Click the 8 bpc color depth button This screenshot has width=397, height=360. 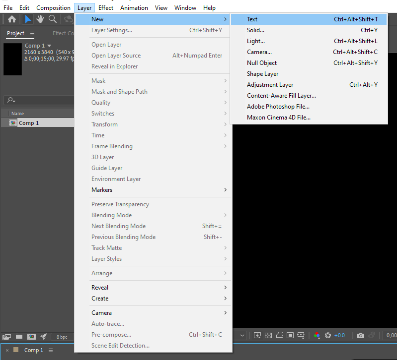click(62, 337)
